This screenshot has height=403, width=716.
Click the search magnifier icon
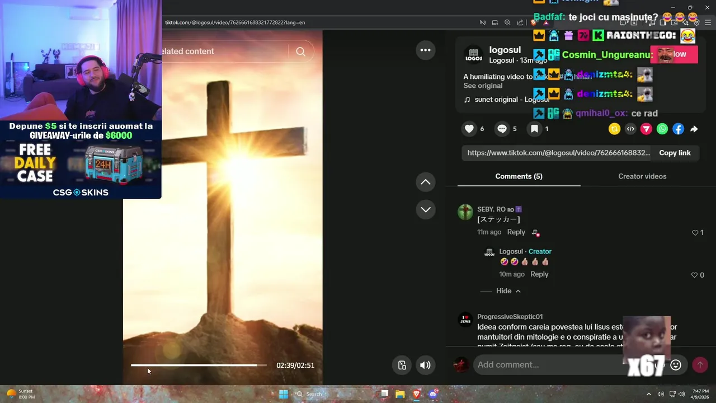tap(300, 51)
